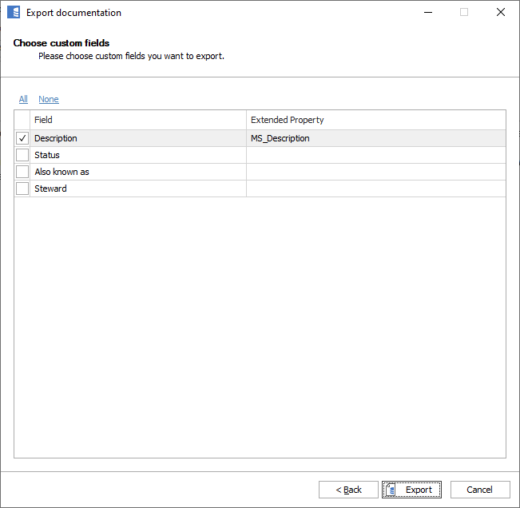Screen dimensions: 520x508
Task: Click the Dataedo app icon in title bar
Action: click(x=14, y=13)
